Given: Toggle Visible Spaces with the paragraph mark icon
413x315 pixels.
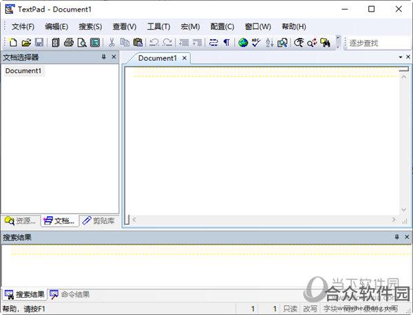Looking at the screenshot, I should (x=226, y=42).
